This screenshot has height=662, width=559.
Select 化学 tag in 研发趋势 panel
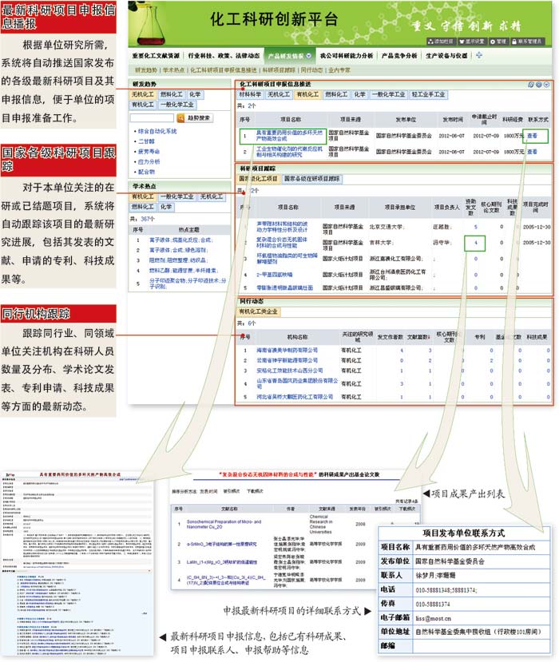(195, 94)
